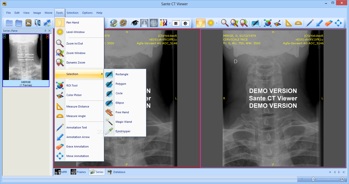Image resolution: width=349 pixels, height=184 pixels.
Task: Choose Ellipse in the Selection submenu
Action: (125, 103)
